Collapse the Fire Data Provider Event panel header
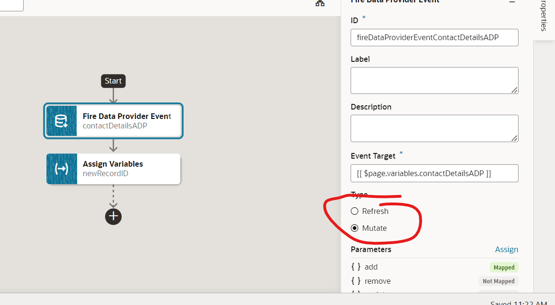The image size is (555, 305). (512, 2)
